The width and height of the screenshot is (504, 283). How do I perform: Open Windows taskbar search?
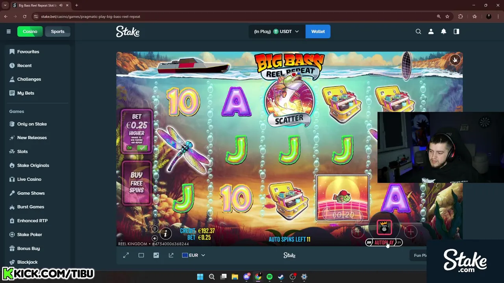(211, 277)
